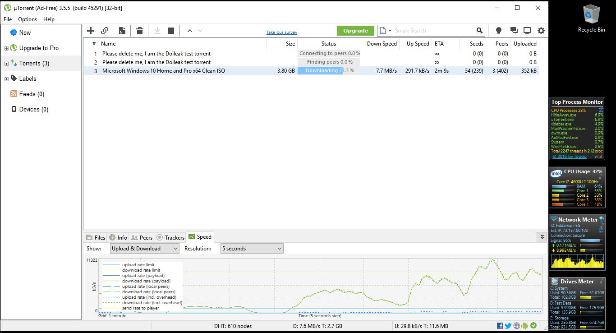
Task: Sort by the Status column header
Action: [x=329, y=44]
